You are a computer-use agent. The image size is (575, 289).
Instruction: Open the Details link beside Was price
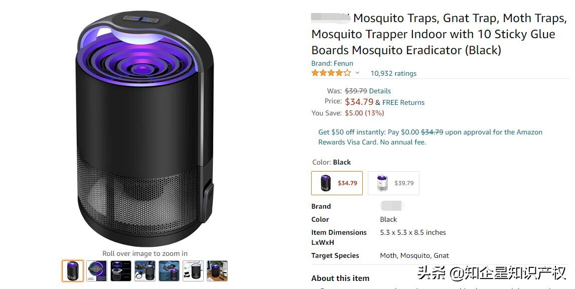(380, 91)
